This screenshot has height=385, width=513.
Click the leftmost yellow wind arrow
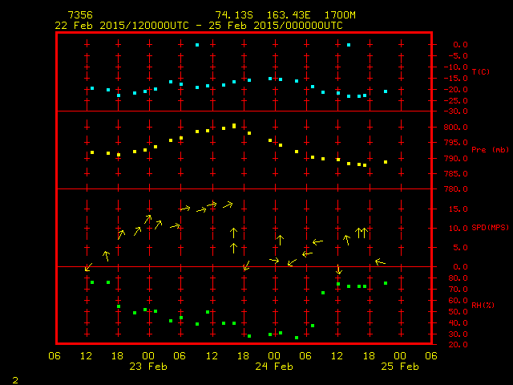[88, 266]
